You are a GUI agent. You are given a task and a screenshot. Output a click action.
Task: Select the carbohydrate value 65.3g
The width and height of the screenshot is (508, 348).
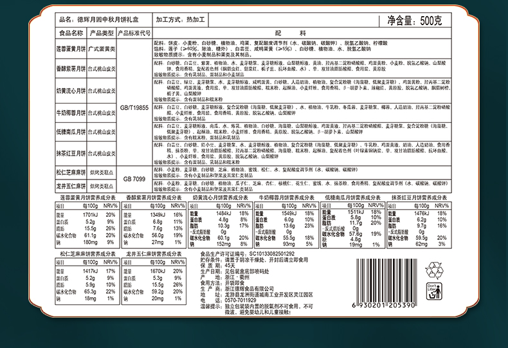[x=90, y=291]
